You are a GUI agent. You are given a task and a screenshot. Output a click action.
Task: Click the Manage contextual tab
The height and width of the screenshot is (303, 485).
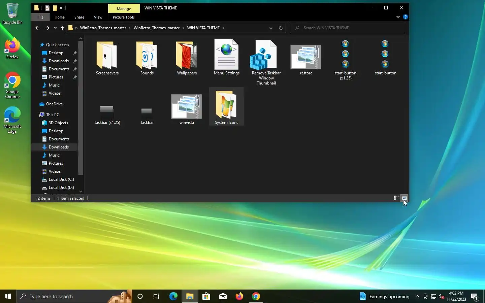click(124, 9)
